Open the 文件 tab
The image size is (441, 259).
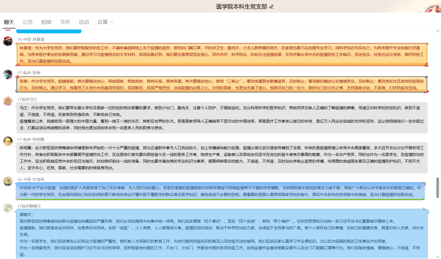point(65,22)
